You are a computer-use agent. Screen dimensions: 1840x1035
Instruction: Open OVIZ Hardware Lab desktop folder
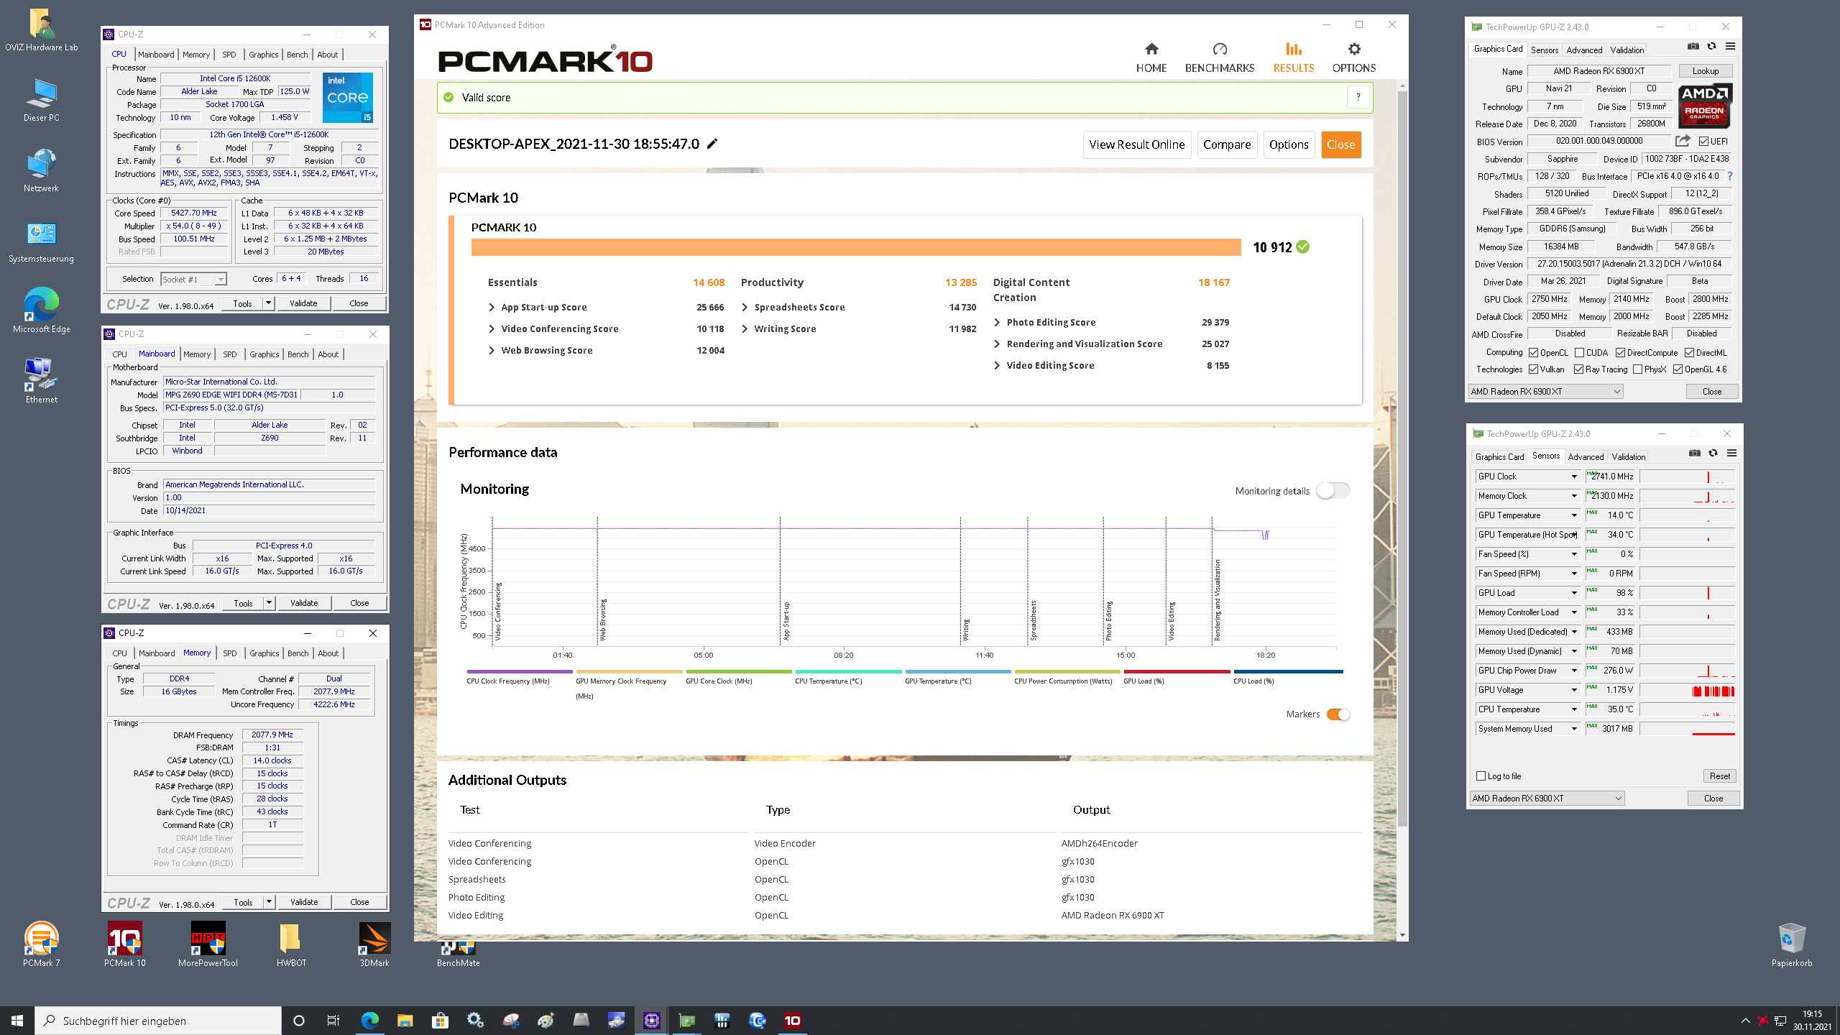[x=41, y=30]
